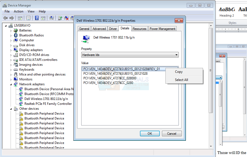Select Bluetooth Device (RFCOMM Proto adapter

[x=49, y=94]
